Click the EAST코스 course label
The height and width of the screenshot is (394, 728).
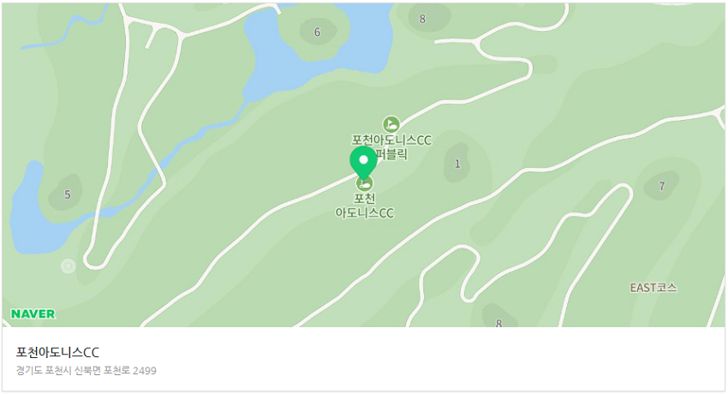(x=653, y=288)
